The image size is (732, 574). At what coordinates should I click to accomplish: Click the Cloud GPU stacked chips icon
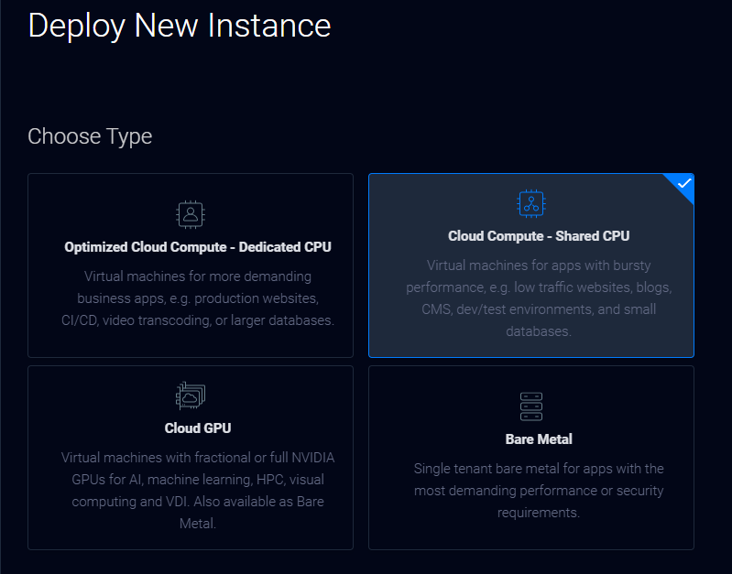(x=191, y=395)
